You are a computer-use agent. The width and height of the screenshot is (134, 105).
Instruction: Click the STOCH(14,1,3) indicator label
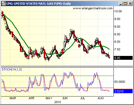click(x=12, y=69)
